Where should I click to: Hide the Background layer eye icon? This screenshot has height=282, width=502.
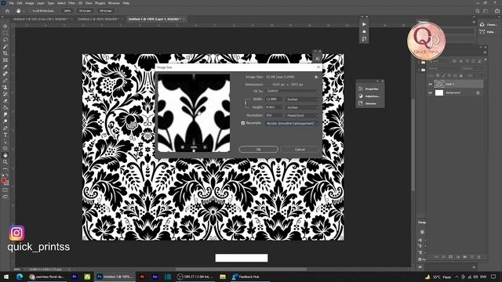(x=431, y=92)
